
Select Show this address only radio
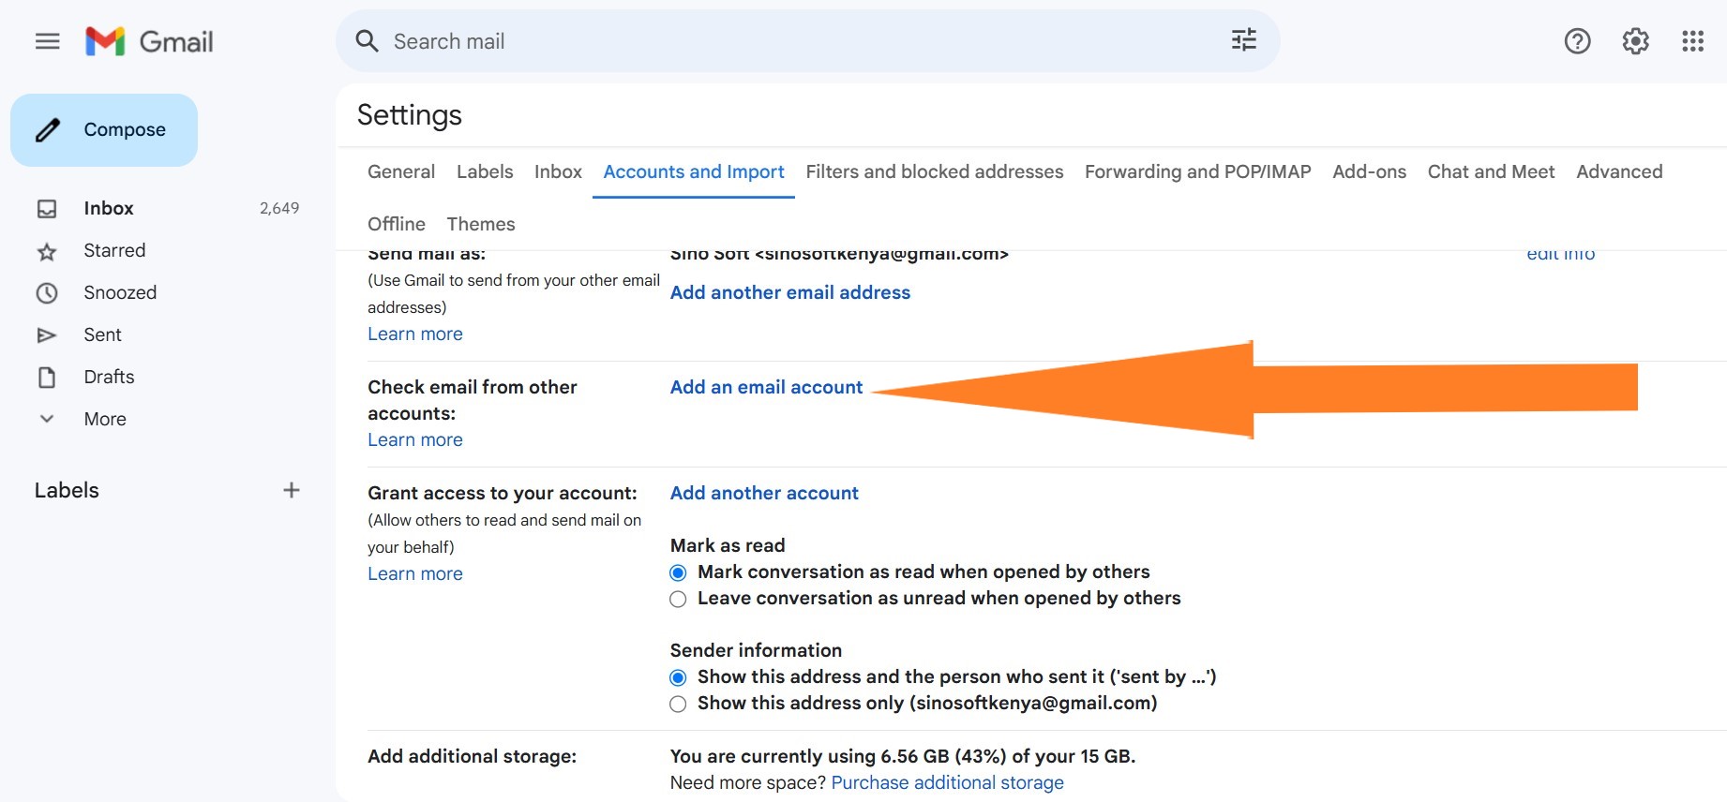[678, 704]
